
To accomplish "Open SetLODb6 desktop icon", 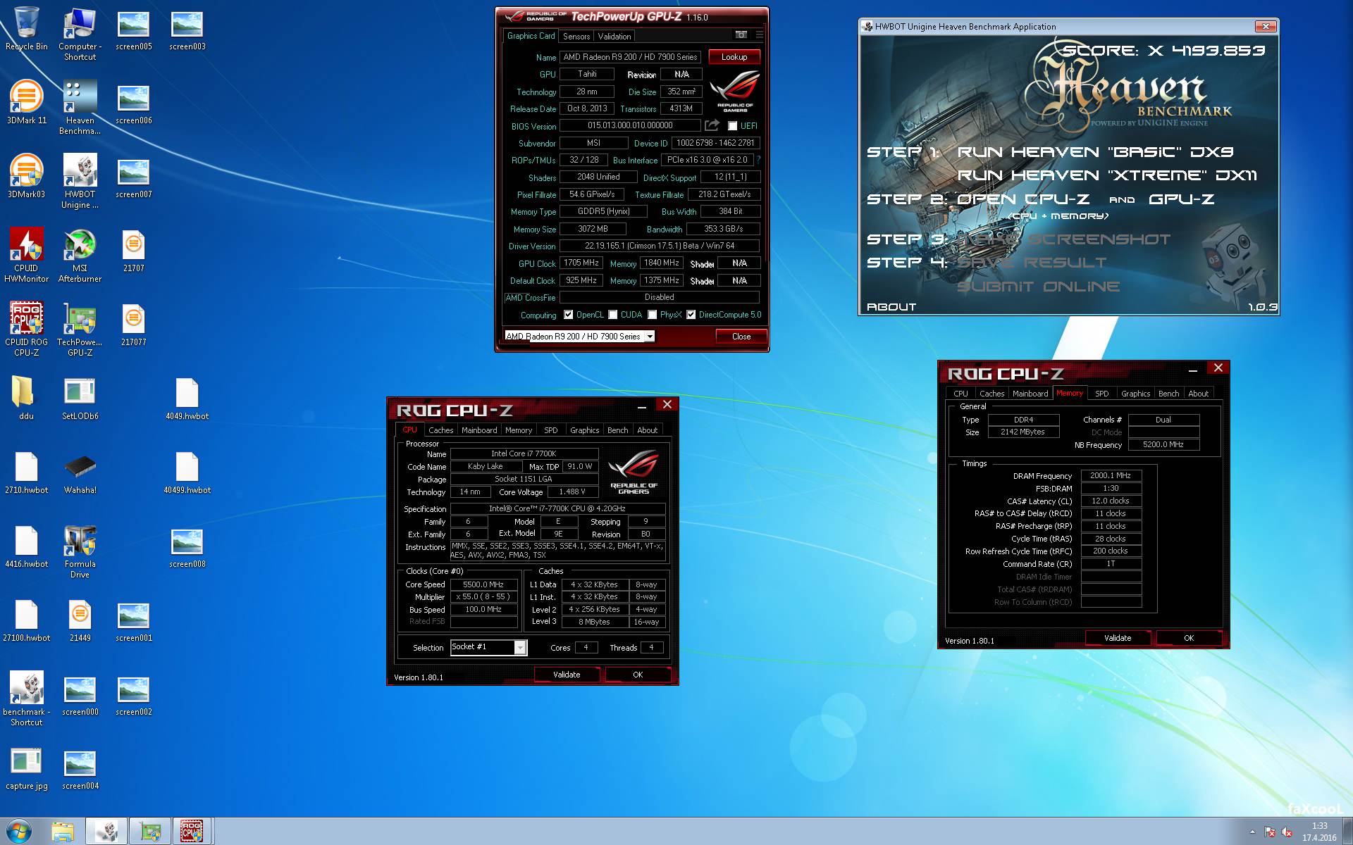I will click(80, 398).
